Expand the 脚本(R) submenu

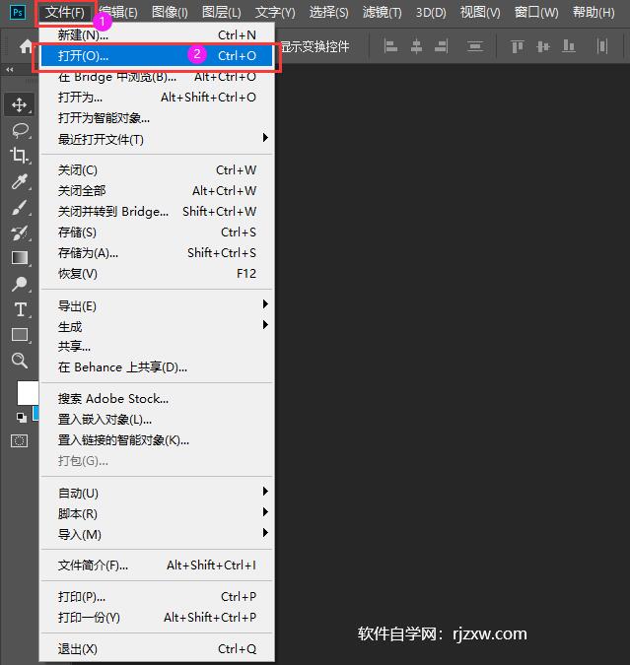(x=157, y=513)
